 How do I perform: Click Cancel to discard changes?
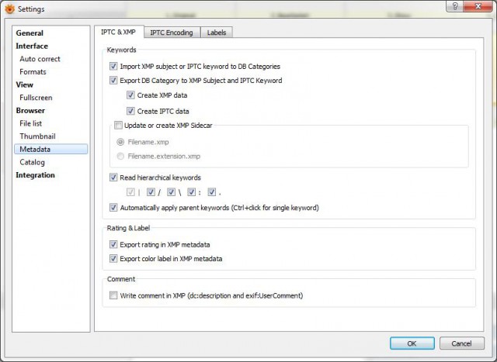(462, 343)
